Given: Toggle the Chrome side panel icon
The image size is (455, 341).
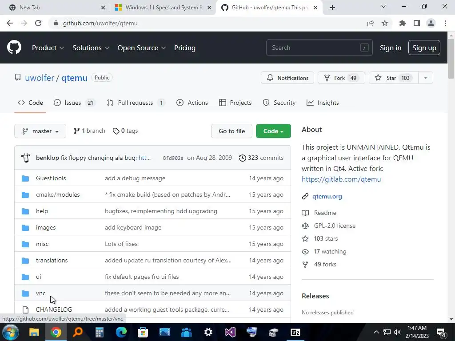Looking at the screenshot, I should 417,23.
